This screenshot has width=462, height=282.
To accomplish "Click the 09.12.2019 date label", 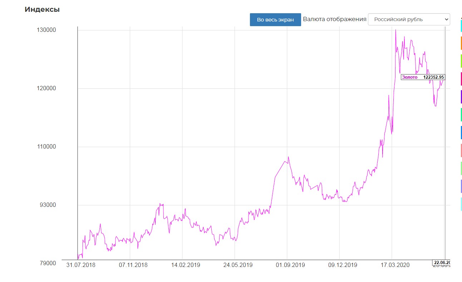I will [x=343, y=265].
